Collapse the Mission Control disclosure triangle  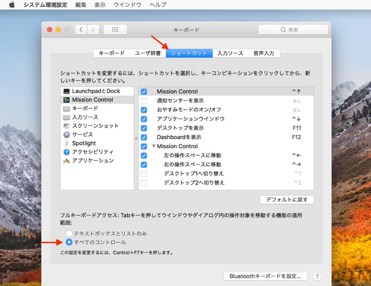pyautogui.click(x=154, y=146)
